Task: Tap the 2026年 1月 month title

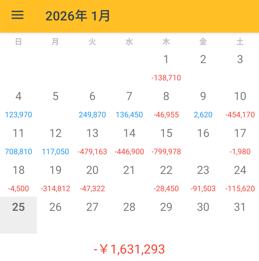Action: tap(77, 16)
